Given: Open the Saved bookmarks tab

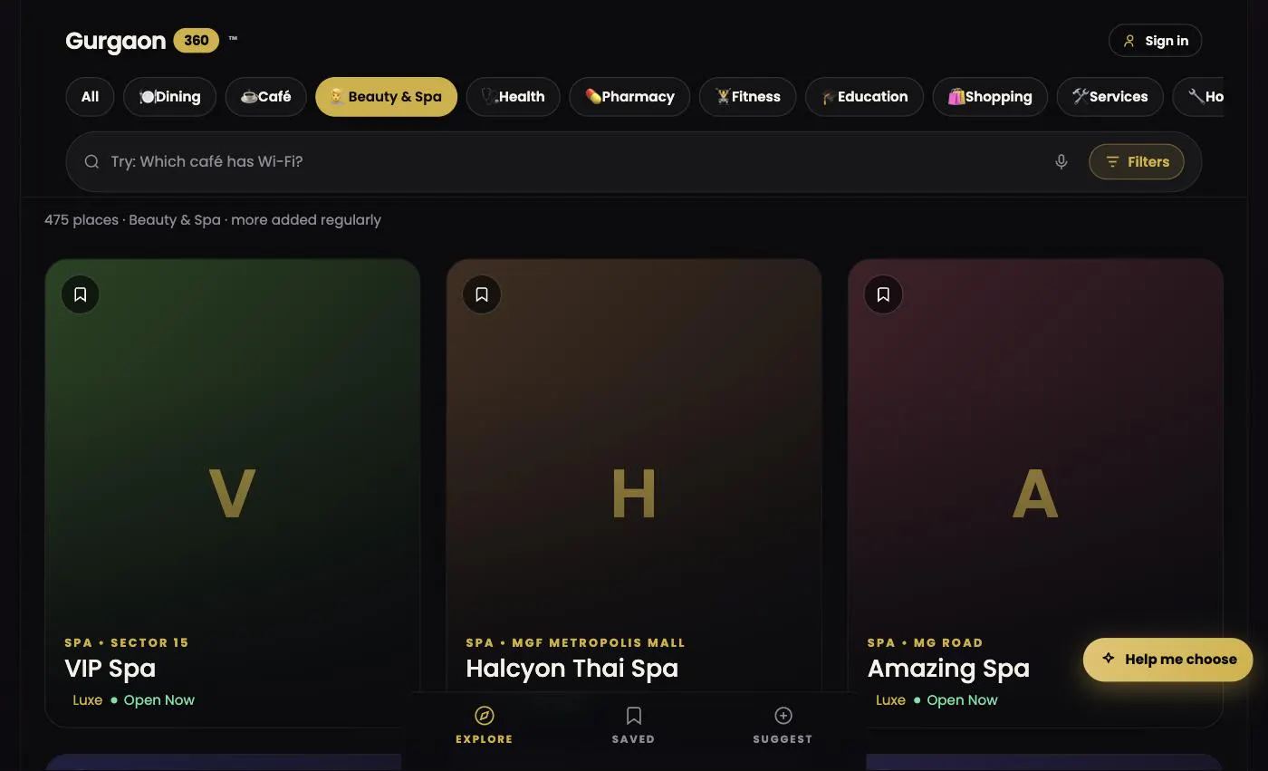Looking at the screenshot, I should coord(633,726).
